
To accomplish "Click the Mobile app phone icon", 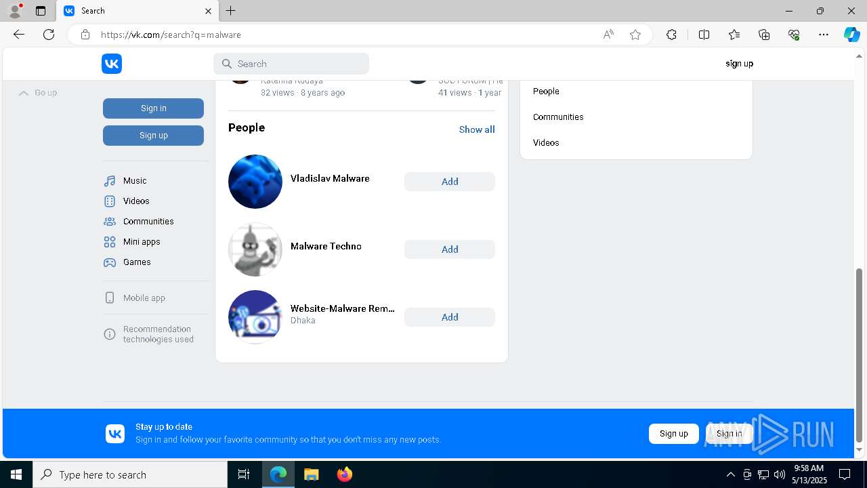I will [110, 298].
